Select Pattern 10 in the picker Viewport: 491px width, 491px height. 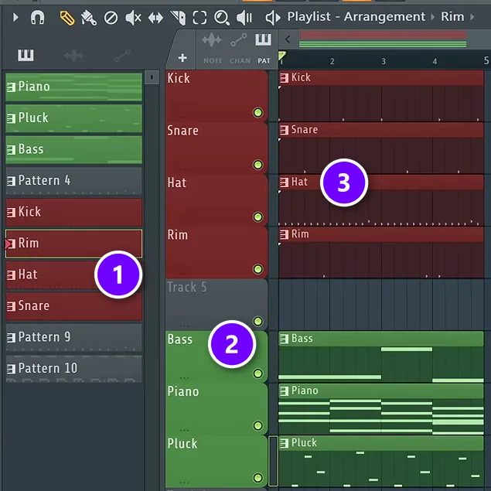click(x=74, y=369)
